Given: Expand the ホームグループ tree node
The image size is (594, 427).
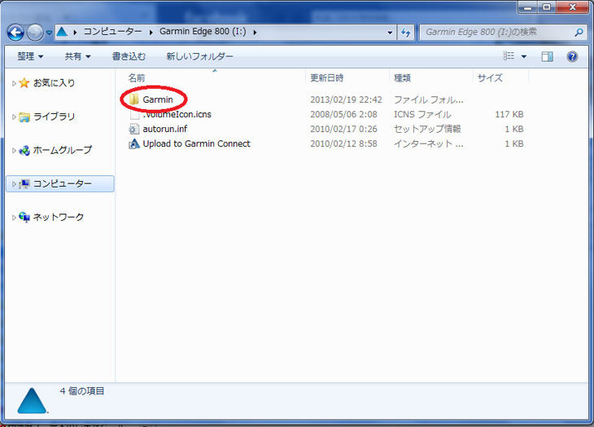Looking at the screenshot, I should (14, 151).
